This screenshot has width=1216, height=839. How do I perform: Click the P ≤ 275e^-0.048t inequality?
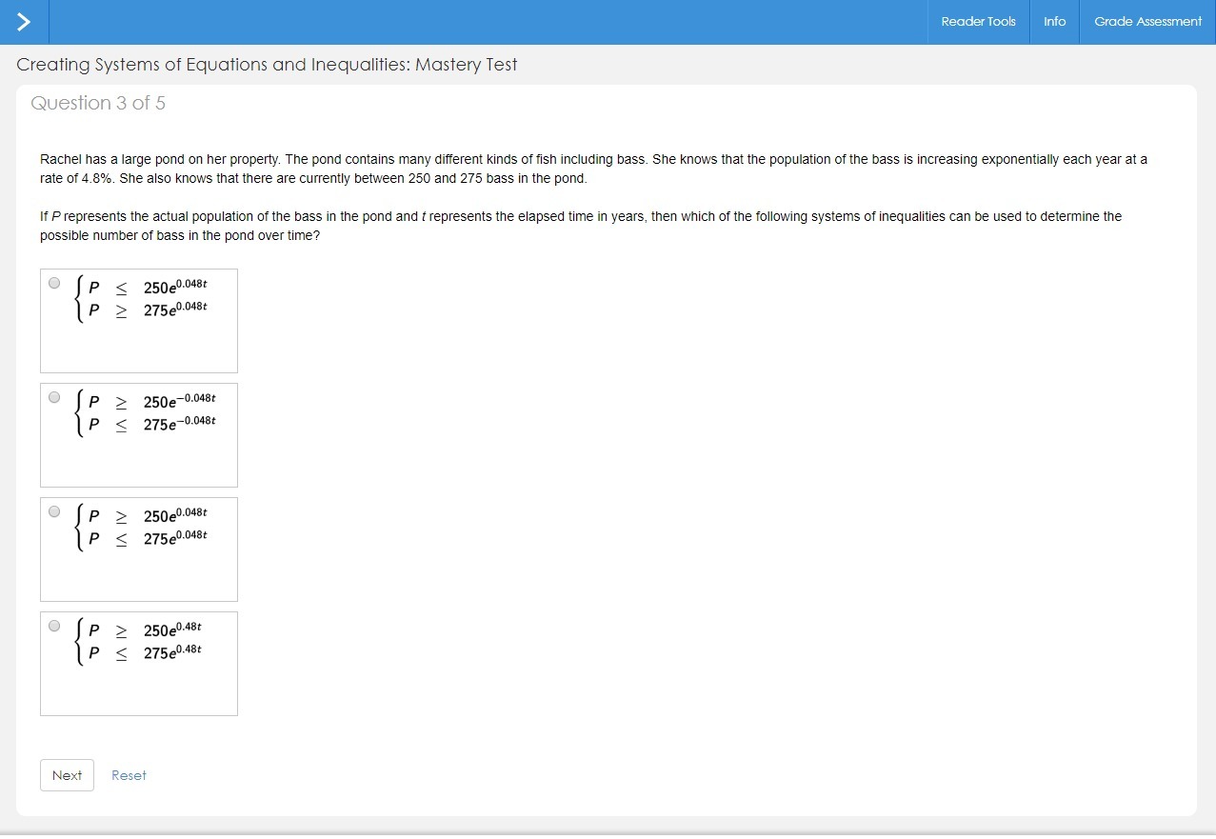[151, 425]
